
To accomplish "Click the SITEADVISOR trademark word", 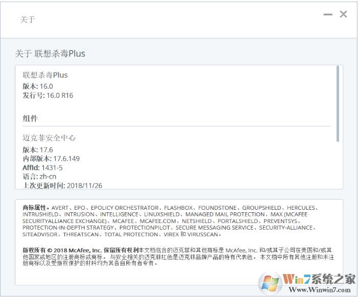I will pos(40,235).
